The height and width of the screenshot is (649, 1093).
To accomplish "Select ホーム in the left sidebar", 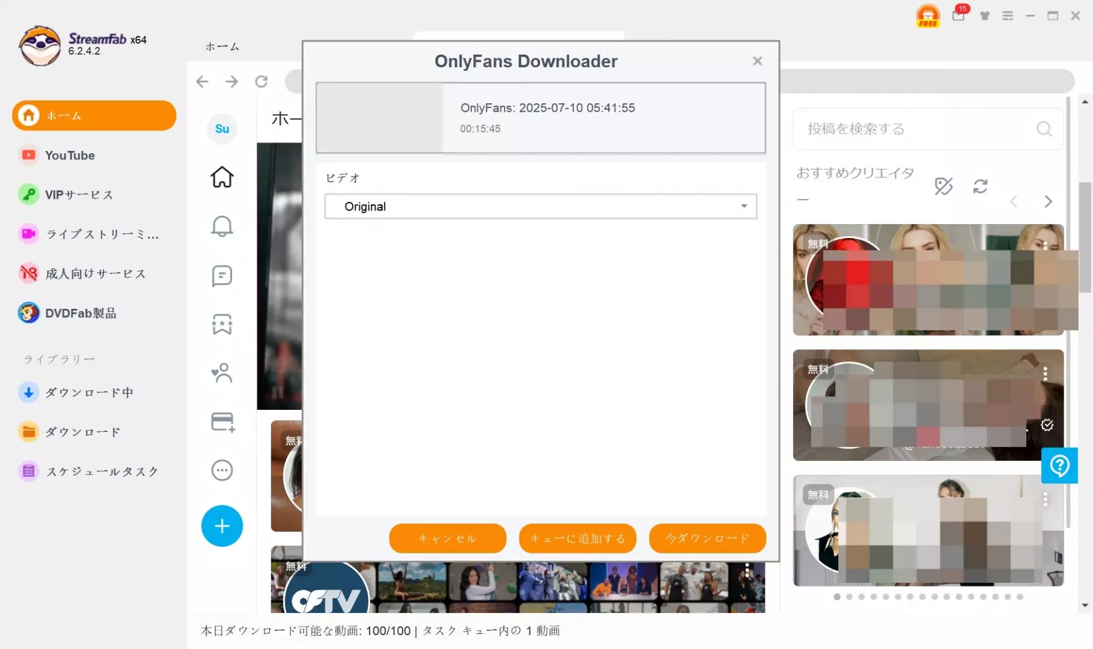I will [94, 115].
